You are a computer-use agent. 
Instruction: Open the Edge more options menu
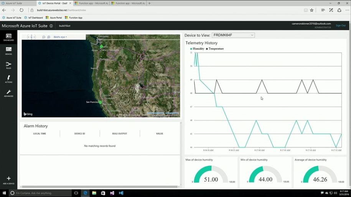347,10
